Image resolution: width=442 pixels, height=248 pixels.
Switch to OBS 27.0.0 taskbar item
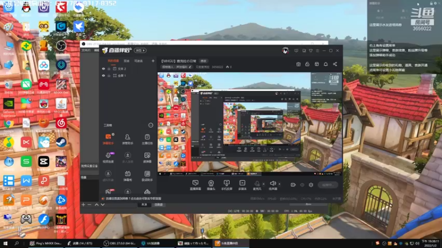(120, 243)
